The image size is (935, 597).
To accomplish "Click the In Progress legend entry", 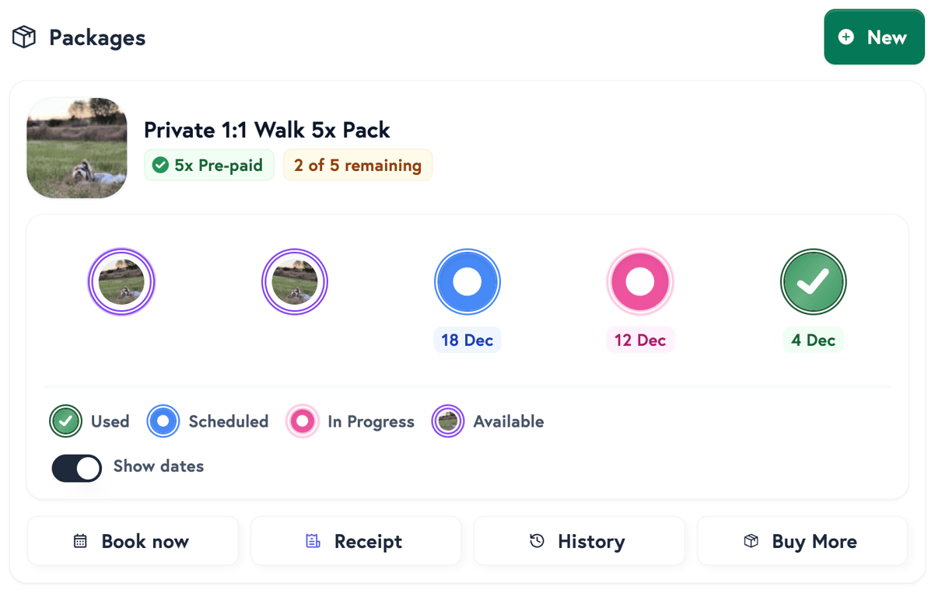I will click(x=303, y=421).
